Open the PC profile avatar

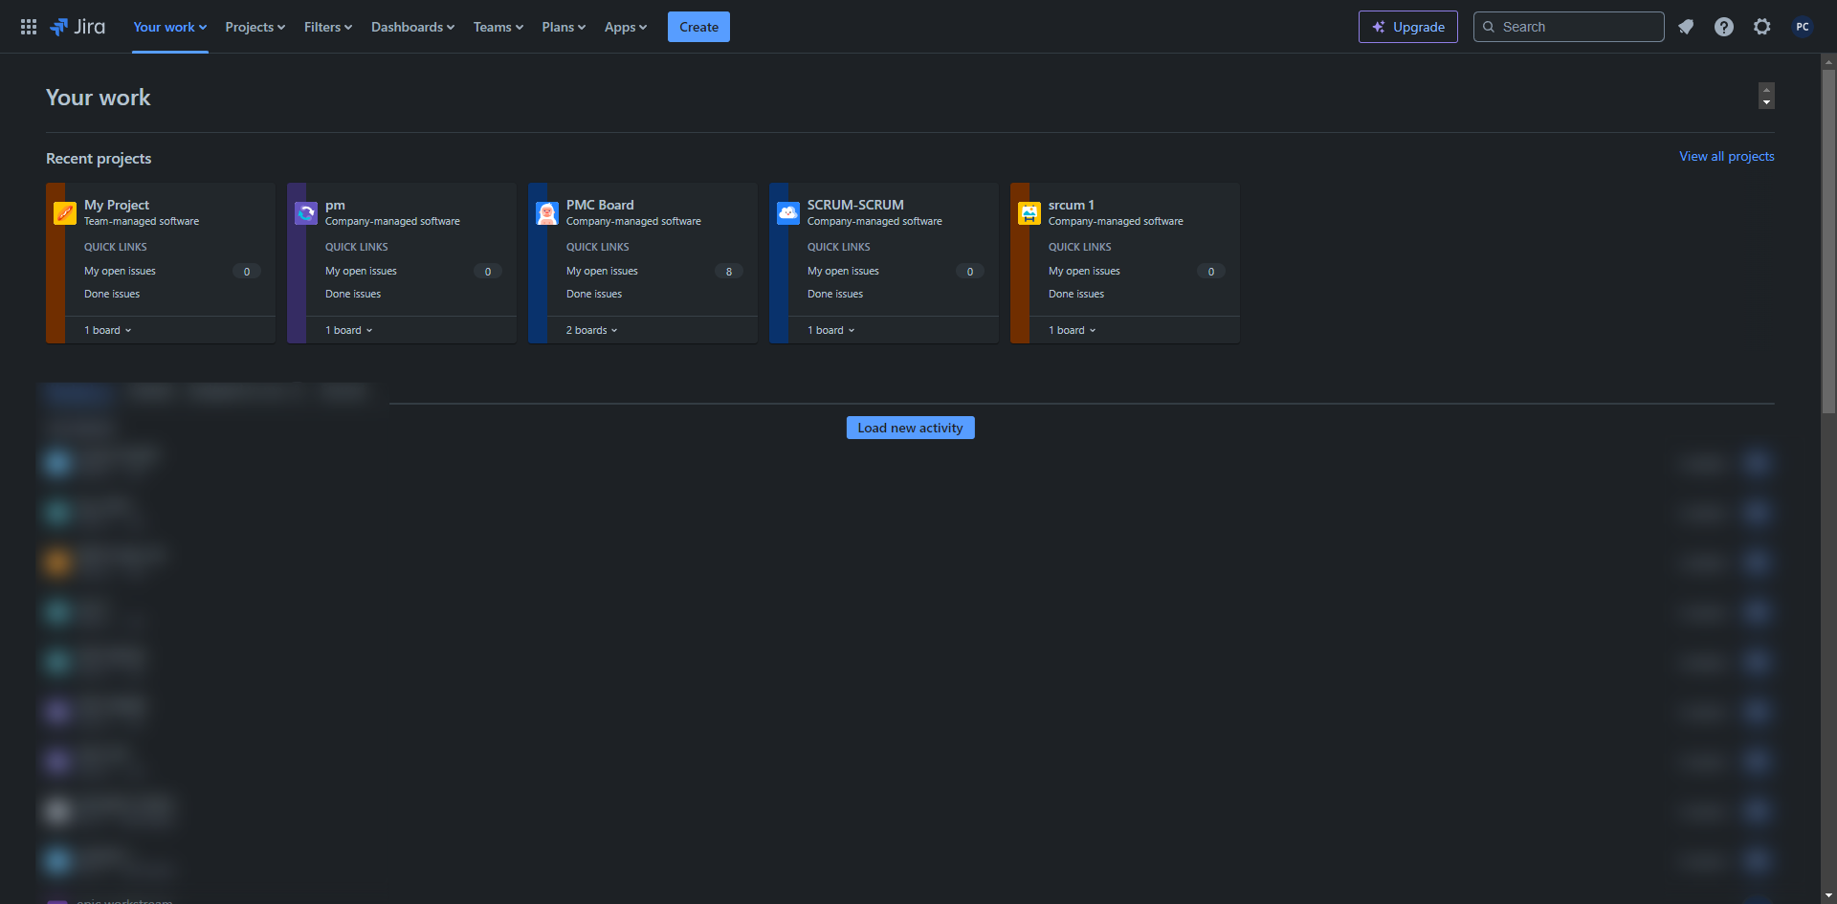[x=1803, y=27]
